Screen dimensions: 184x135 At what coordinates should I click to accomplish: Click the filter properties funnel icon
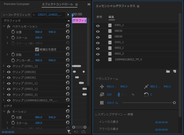tap(69, 132)
